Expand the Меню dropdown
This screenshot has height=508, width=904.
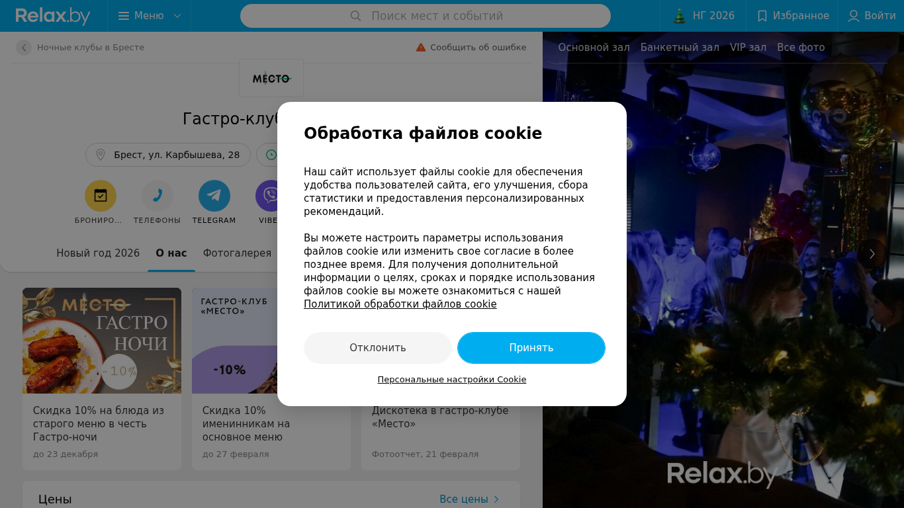[150, 16]
